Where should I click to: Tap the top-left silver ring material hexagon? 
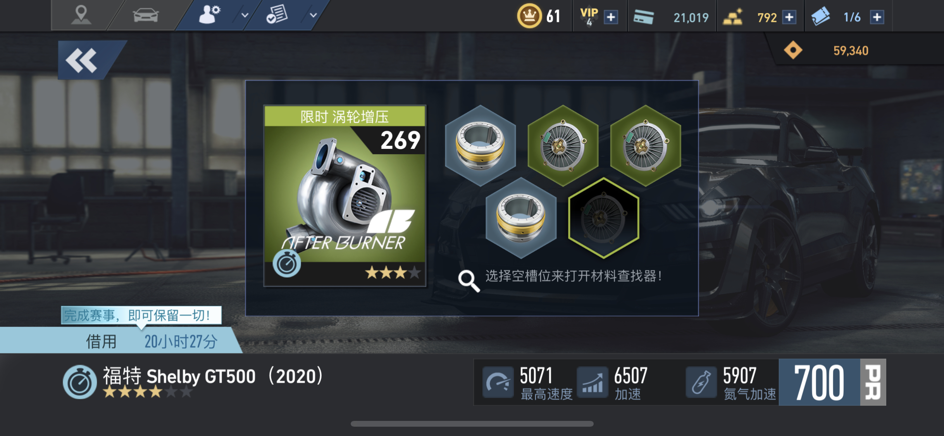click(x=480, y=146)
